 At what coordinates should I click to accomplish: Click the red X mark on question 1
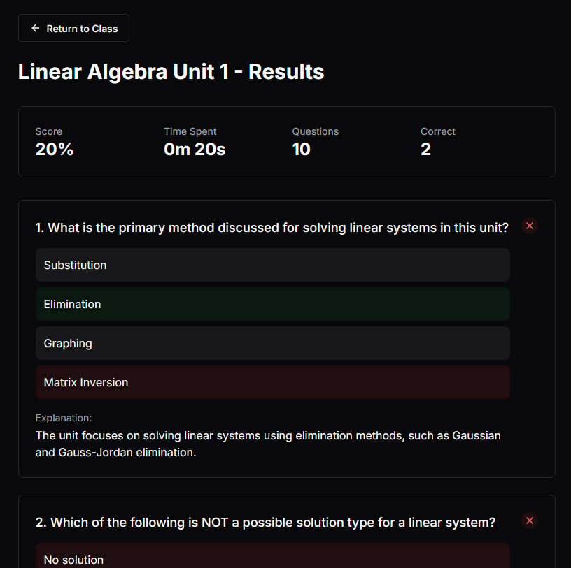click(530, 226)
